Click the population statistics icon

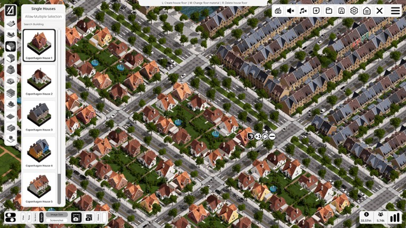380,217
